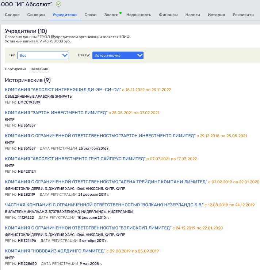Click the Учредители (10) heading
This screenshot has height=270, width=260.
coord(26,31)
